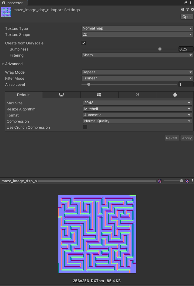The height and width of the screenshot is (286, 194).
Task: Switch to the iOS platform tab
Action: [137, 95]
